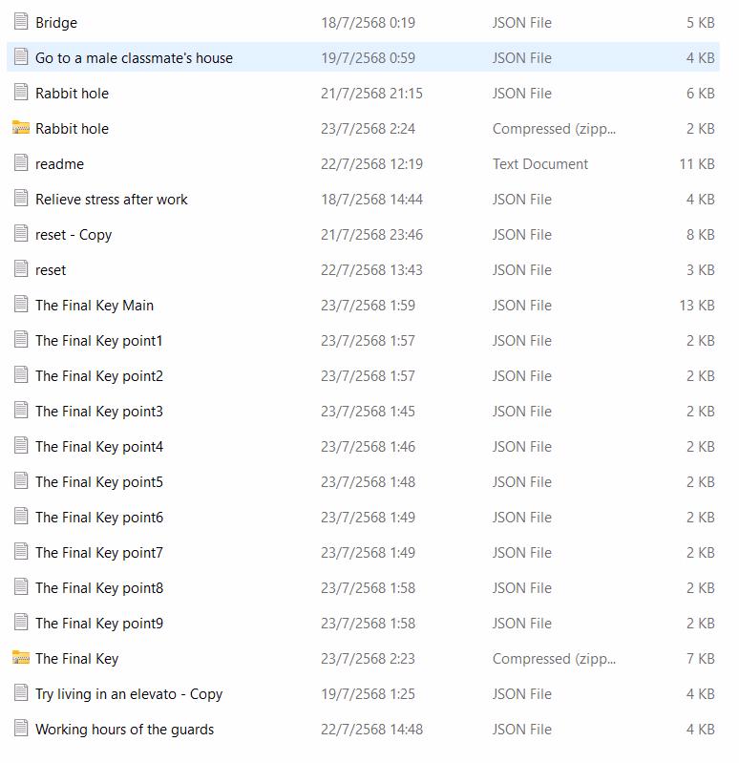Select The Final Key compressed archive name
This screenshot has height=763, width=739.
tap(77, 659)
